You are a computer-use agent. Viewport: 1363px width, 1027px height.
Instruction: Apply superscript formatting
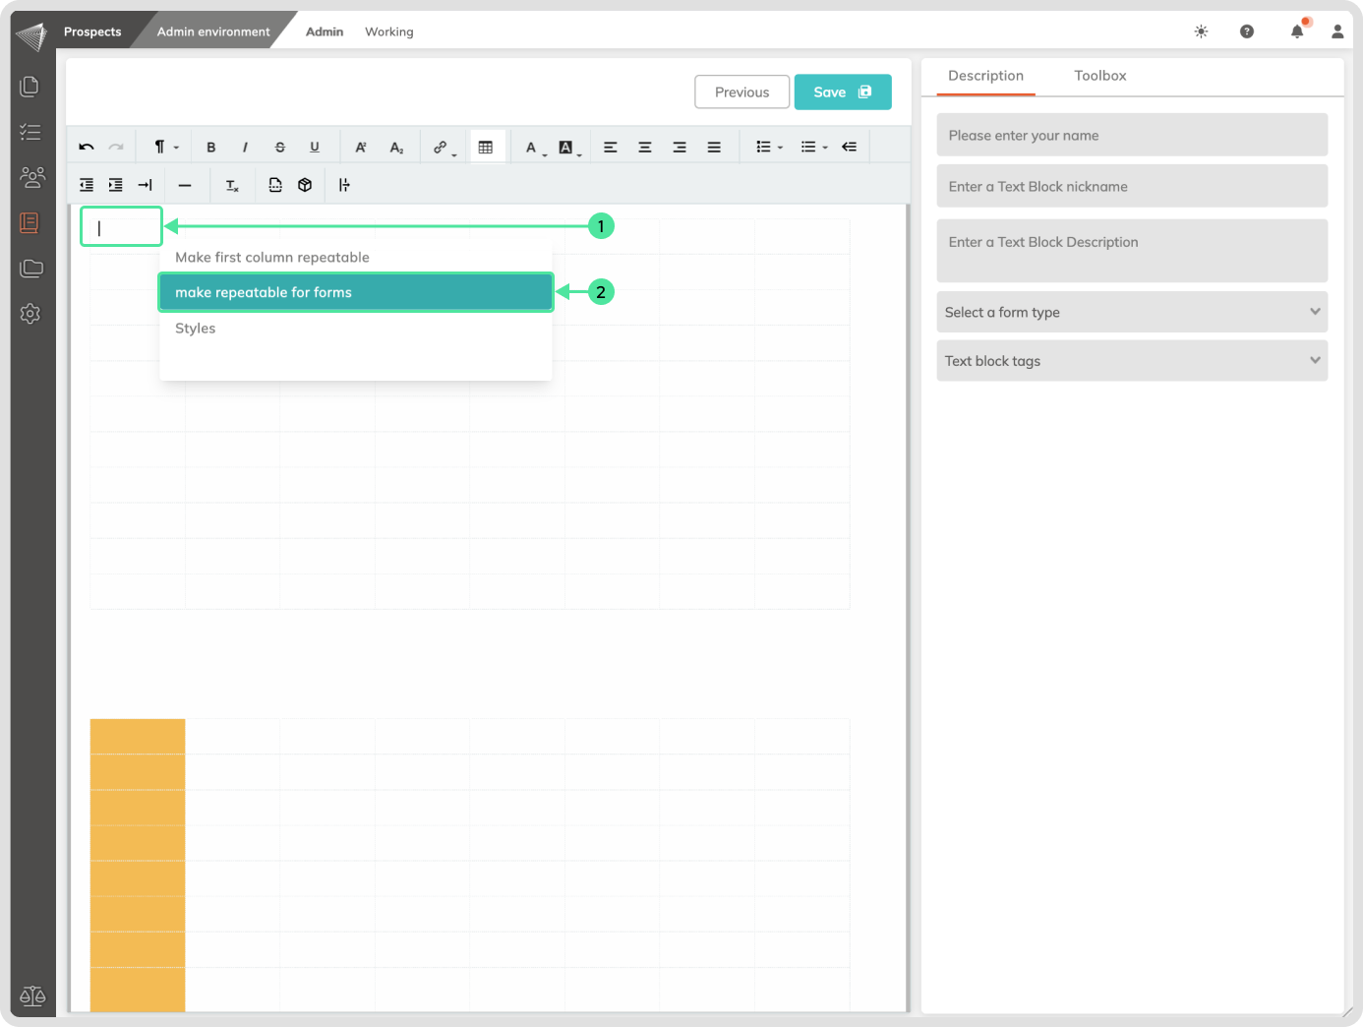click(361, 148)
